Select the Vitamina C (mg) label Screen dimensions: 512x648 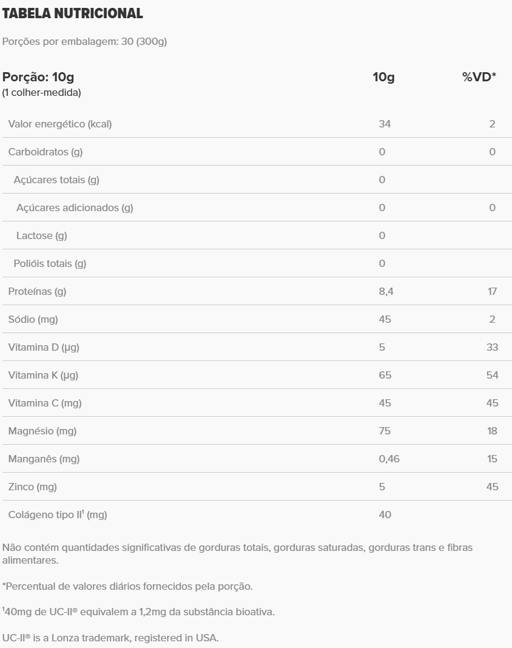[x=45, y=403]
